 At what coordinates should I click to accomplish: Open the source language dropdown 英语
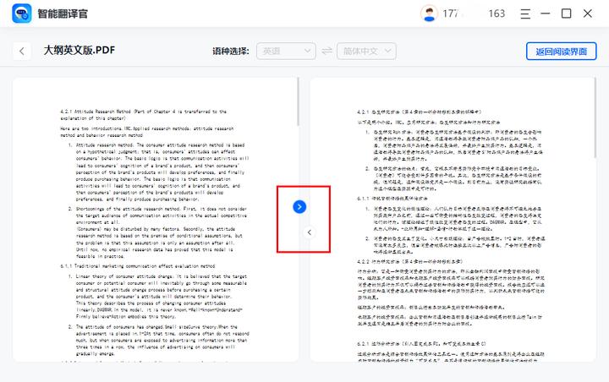(x=286, y=51)
